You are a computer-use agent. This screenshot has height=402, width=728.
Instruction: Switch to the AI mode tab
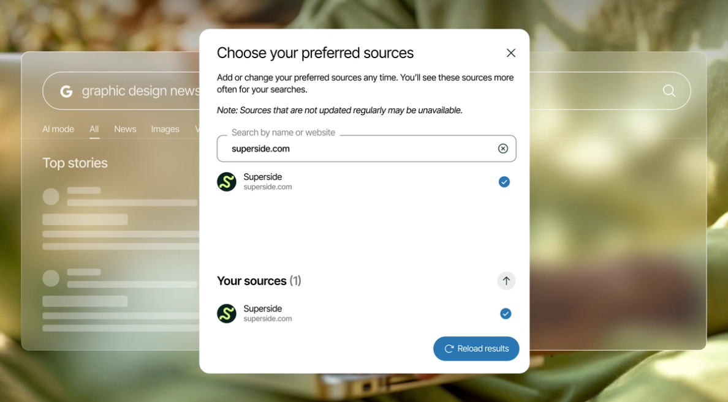click(x=58, y=129)
